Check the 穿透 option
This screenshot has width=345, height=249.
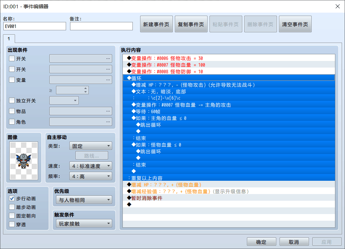click(12, 224)
